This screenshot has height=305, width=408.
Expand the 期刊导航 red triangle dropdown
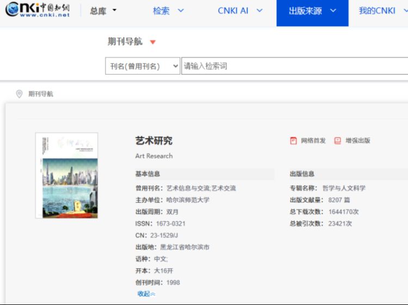[x=153, y=42]
